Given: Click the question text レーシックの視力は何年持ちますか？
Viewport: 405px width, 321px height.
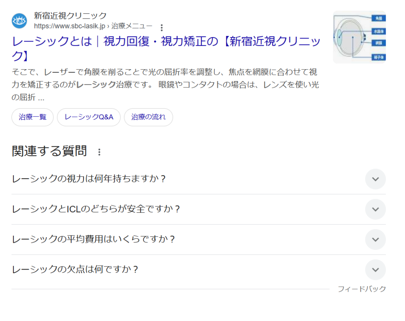Looking at the screenshot, I should tap(89, 179).
